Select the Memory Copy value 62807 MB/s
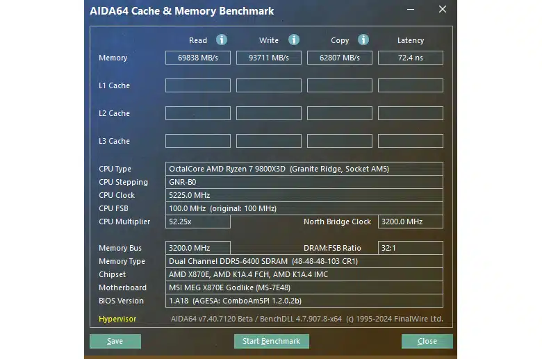 tap(339, 58)
